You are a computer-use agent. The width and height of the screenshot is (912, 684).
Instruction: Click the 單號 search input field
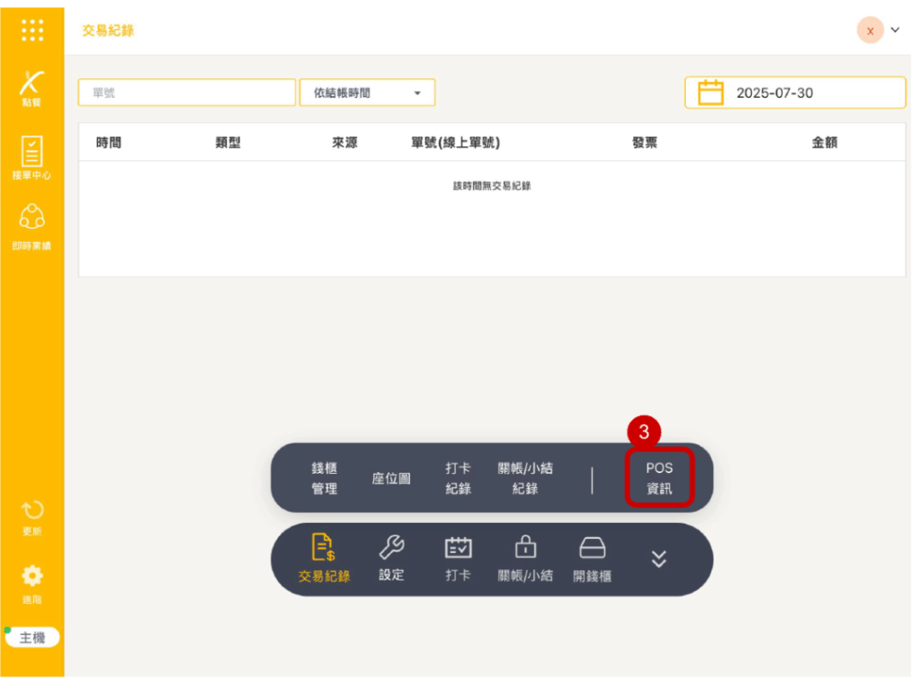[x=186, y=93]
